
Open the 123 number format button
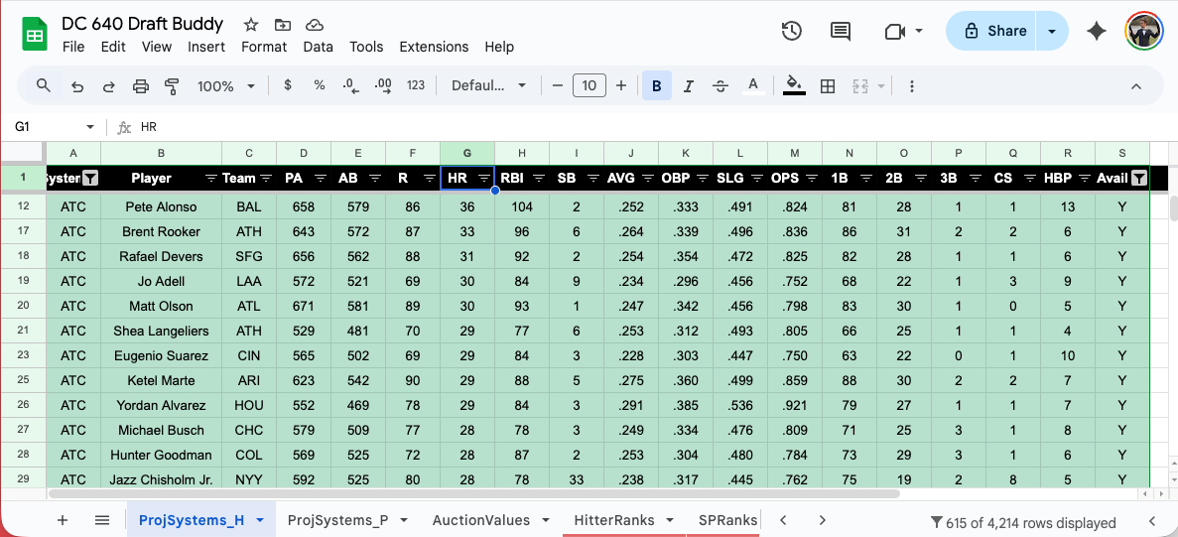pyautogui.click(x=416, y=85)
